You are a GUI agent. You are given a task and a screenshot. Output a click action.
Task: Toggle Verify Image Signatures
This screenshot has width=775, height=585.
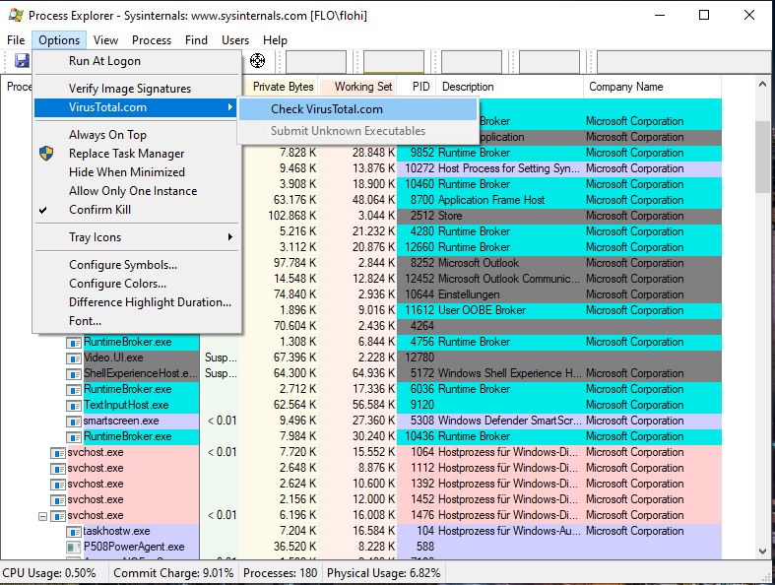pyautogui.click(x=137, y=88)
